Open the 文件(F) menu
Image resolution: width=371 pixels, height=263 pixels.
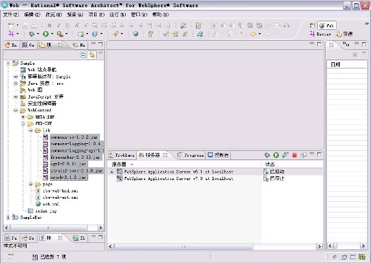tap(11, 15)
